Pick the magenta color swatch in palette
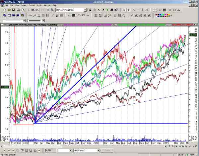The width and height of the screenshot is (199, 156). tap(166, 15)
